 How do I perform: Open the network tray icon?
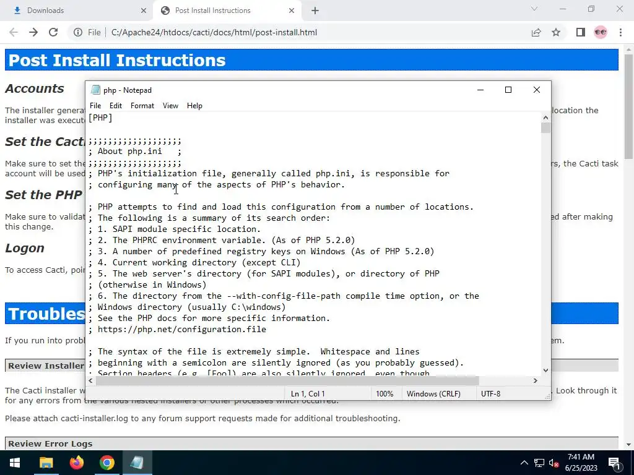[539, 463]
